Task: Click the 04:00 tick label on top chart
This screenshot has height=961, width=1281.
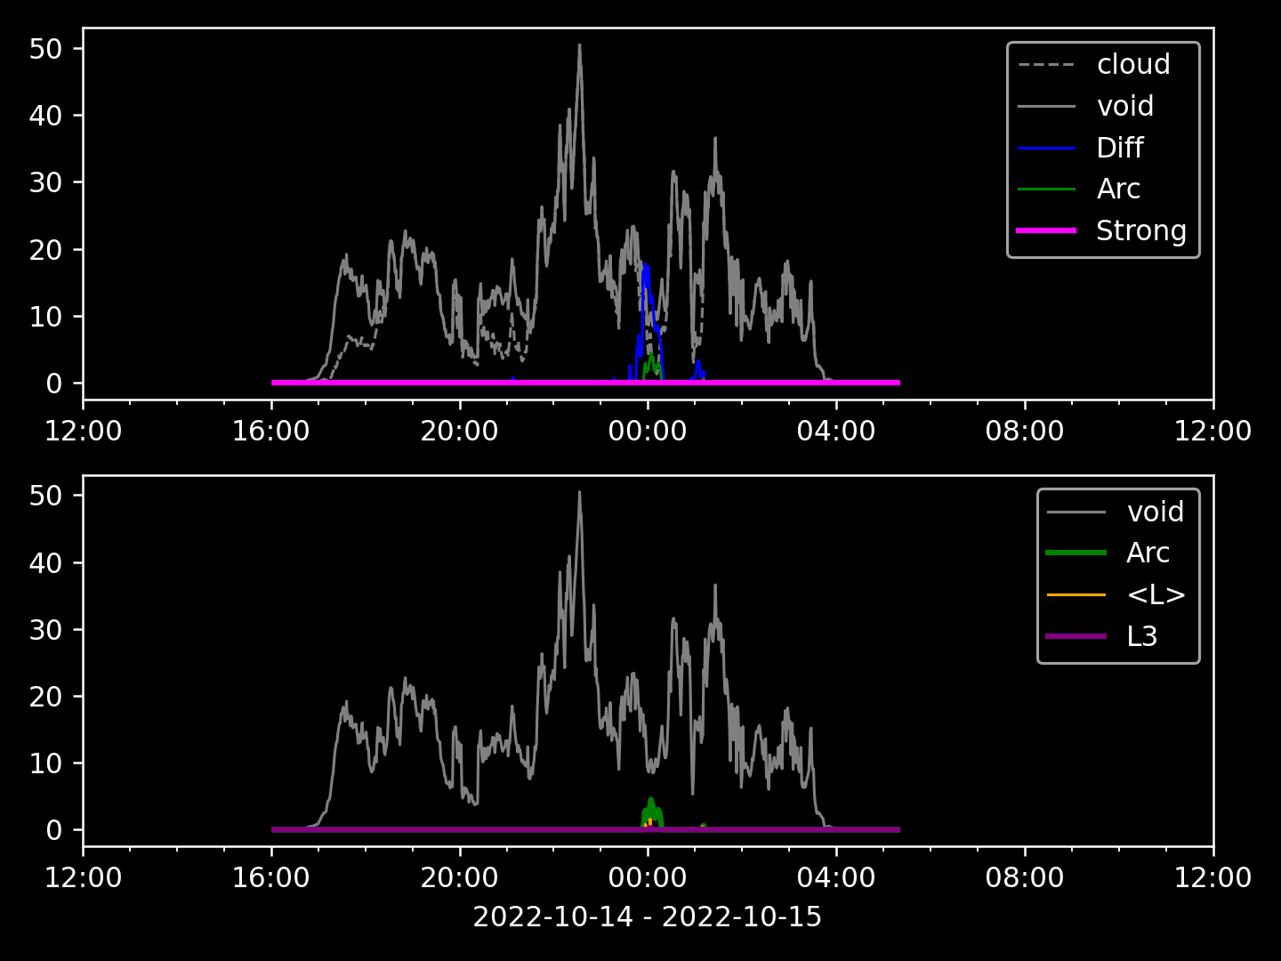Action: (836, 432)
